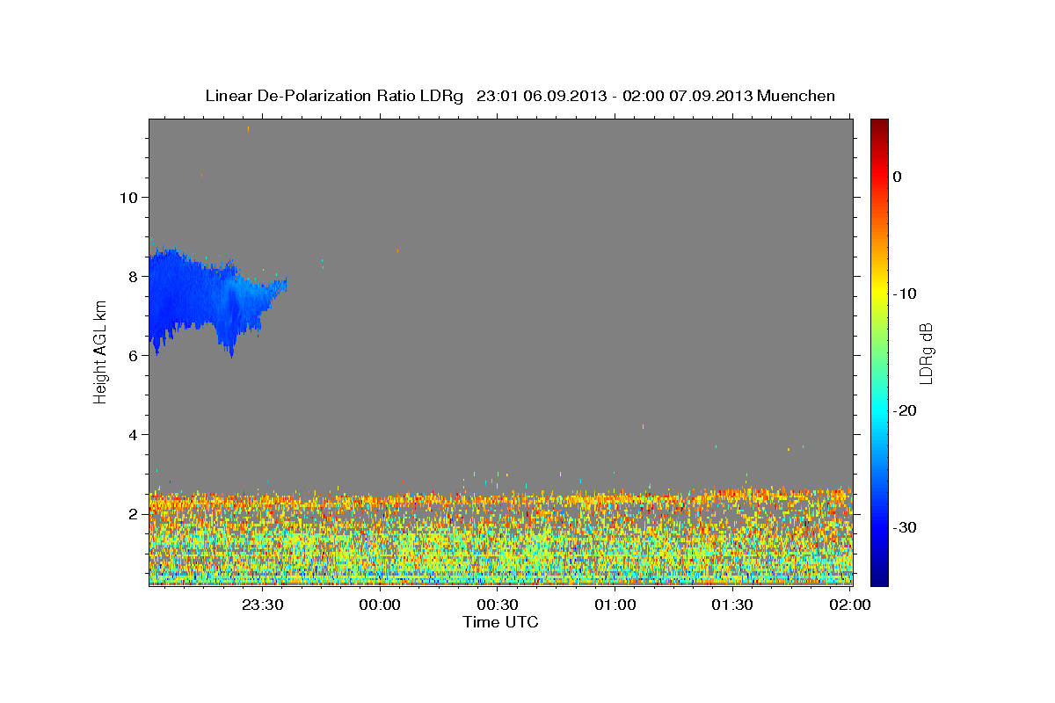Click the start date "23:01 06.09.2013" in title
The height and width of the screenshot is (703, 1055).
click(x=541, y=96)
